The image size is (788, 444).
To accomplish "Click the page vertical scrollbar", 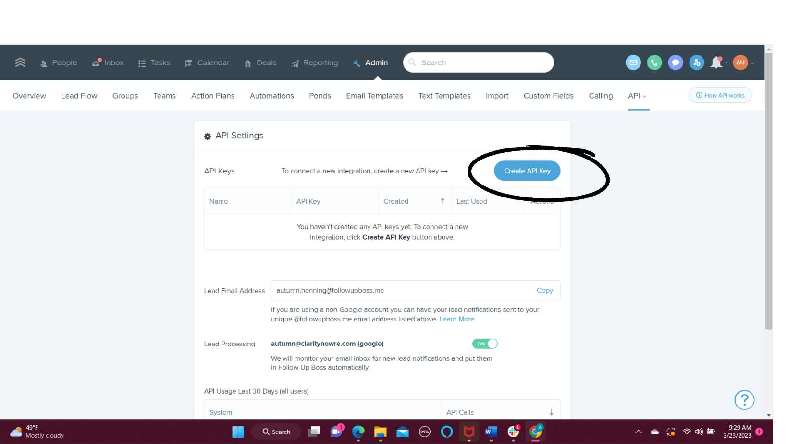I will pos(769,192).
